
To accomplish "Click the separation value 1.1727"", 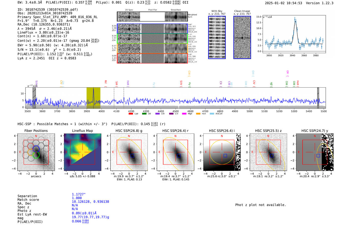I will [x=79, y=194].
